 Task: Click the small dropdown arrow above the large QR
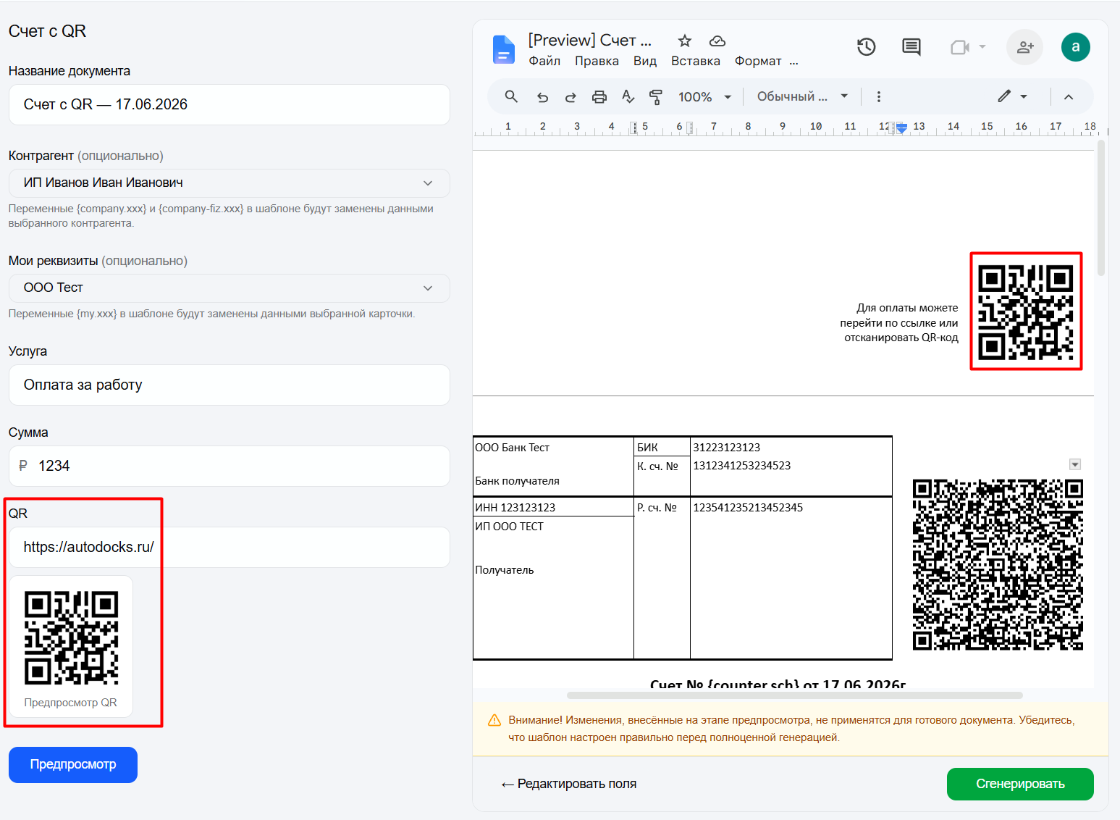[1075, 464]
